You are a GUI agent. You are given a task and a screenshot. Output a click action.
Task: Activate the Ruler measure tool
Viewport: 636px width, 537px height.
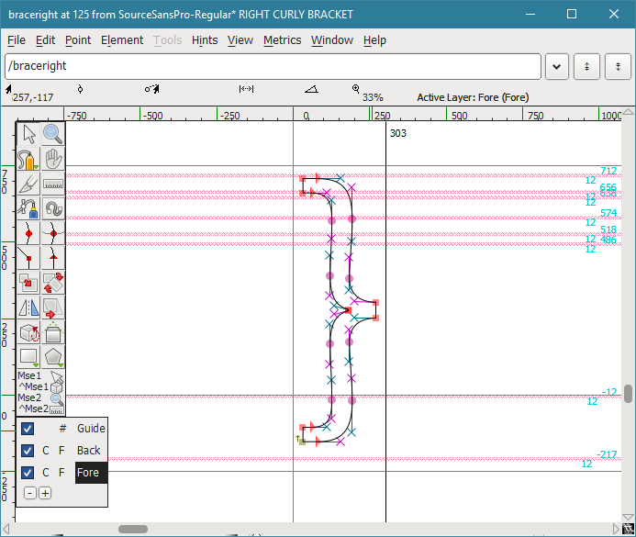click(x=53, y=184)
